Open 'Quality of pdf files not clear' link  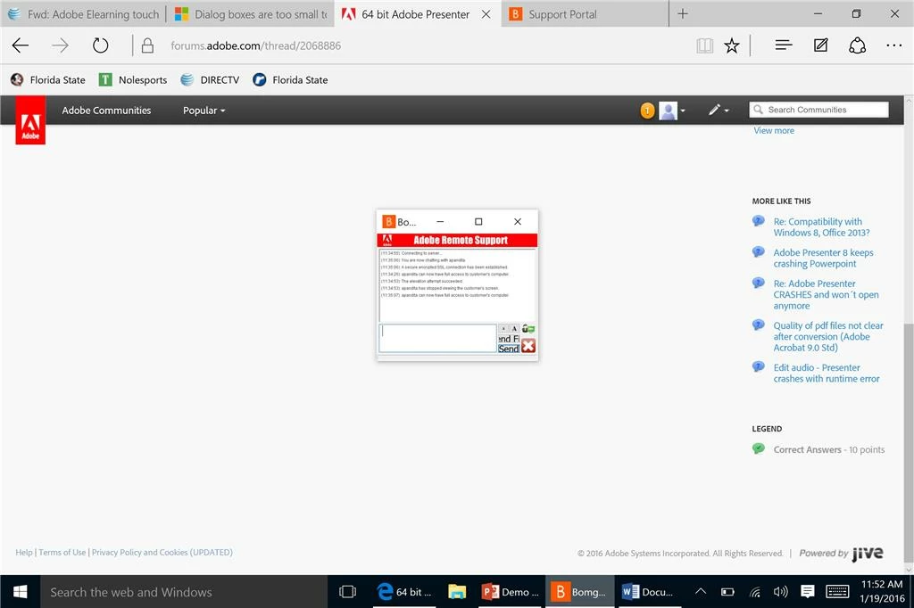827,337
